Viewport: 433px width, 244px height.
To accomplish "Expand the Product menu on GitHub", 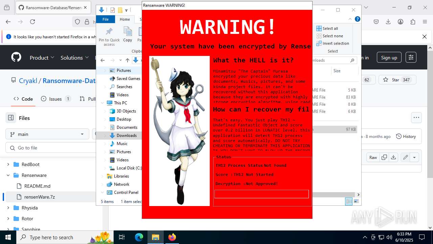I will pyautogui.click(x=42, y=58).
